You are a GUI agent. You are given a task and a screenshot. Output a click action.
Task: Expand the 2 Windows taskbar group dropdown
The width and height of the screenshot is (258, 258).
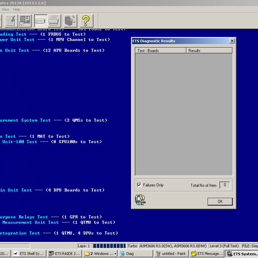coord(115,254)
